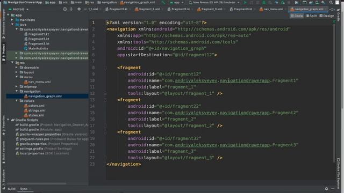The image size is (344, 193).
Task: Collapse the menu folder
Action: click(x=17, y=77)
